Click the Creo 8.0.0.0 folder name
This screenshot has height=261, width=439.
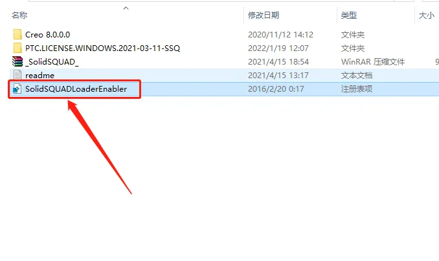click(48, 35)
